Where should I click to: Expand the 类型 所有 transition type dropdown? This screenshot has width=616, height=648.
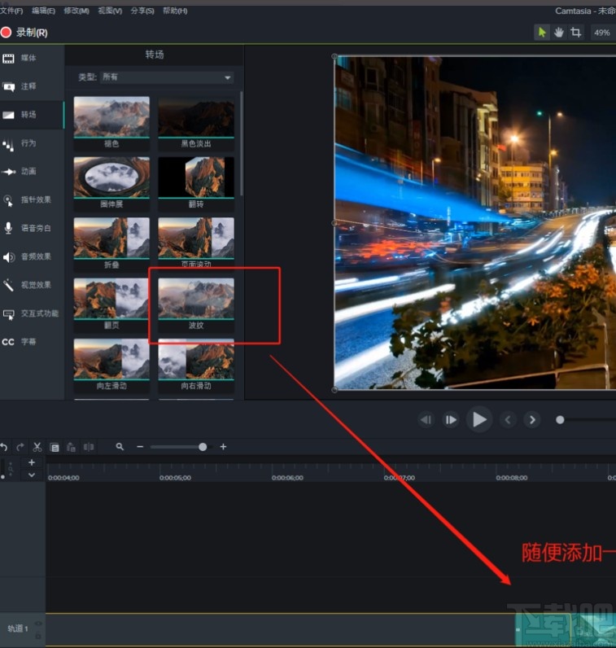pos(167,77)
